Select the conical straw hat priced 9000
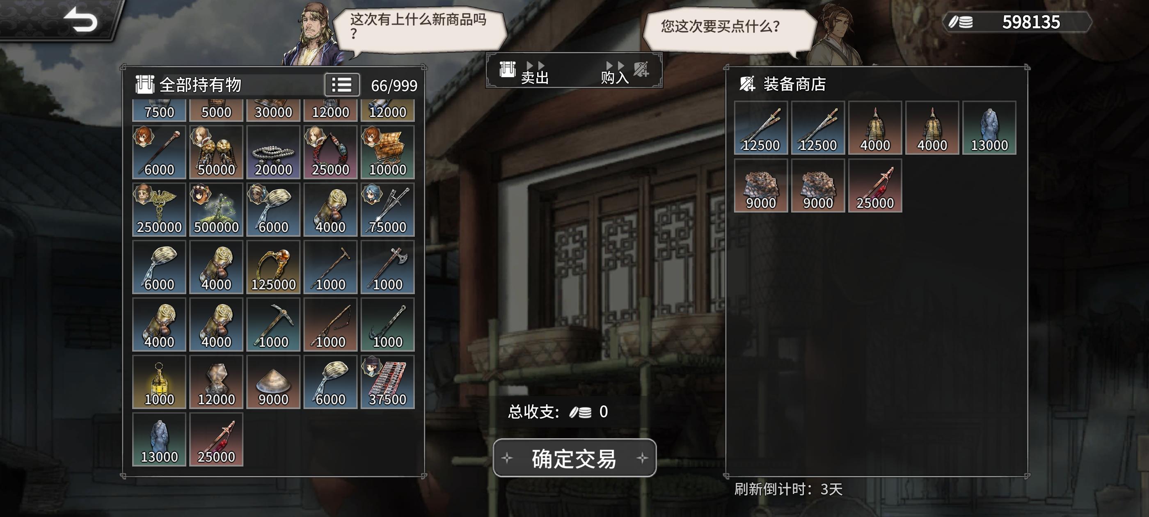This screenshot has width=1149, height=517. pos(273,382)
